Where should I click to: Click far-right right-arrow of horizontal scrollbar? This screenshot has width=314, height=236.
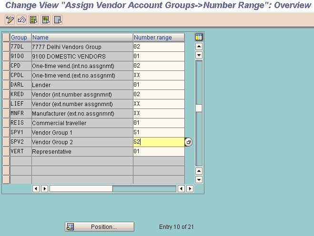[x=190, y=188]
